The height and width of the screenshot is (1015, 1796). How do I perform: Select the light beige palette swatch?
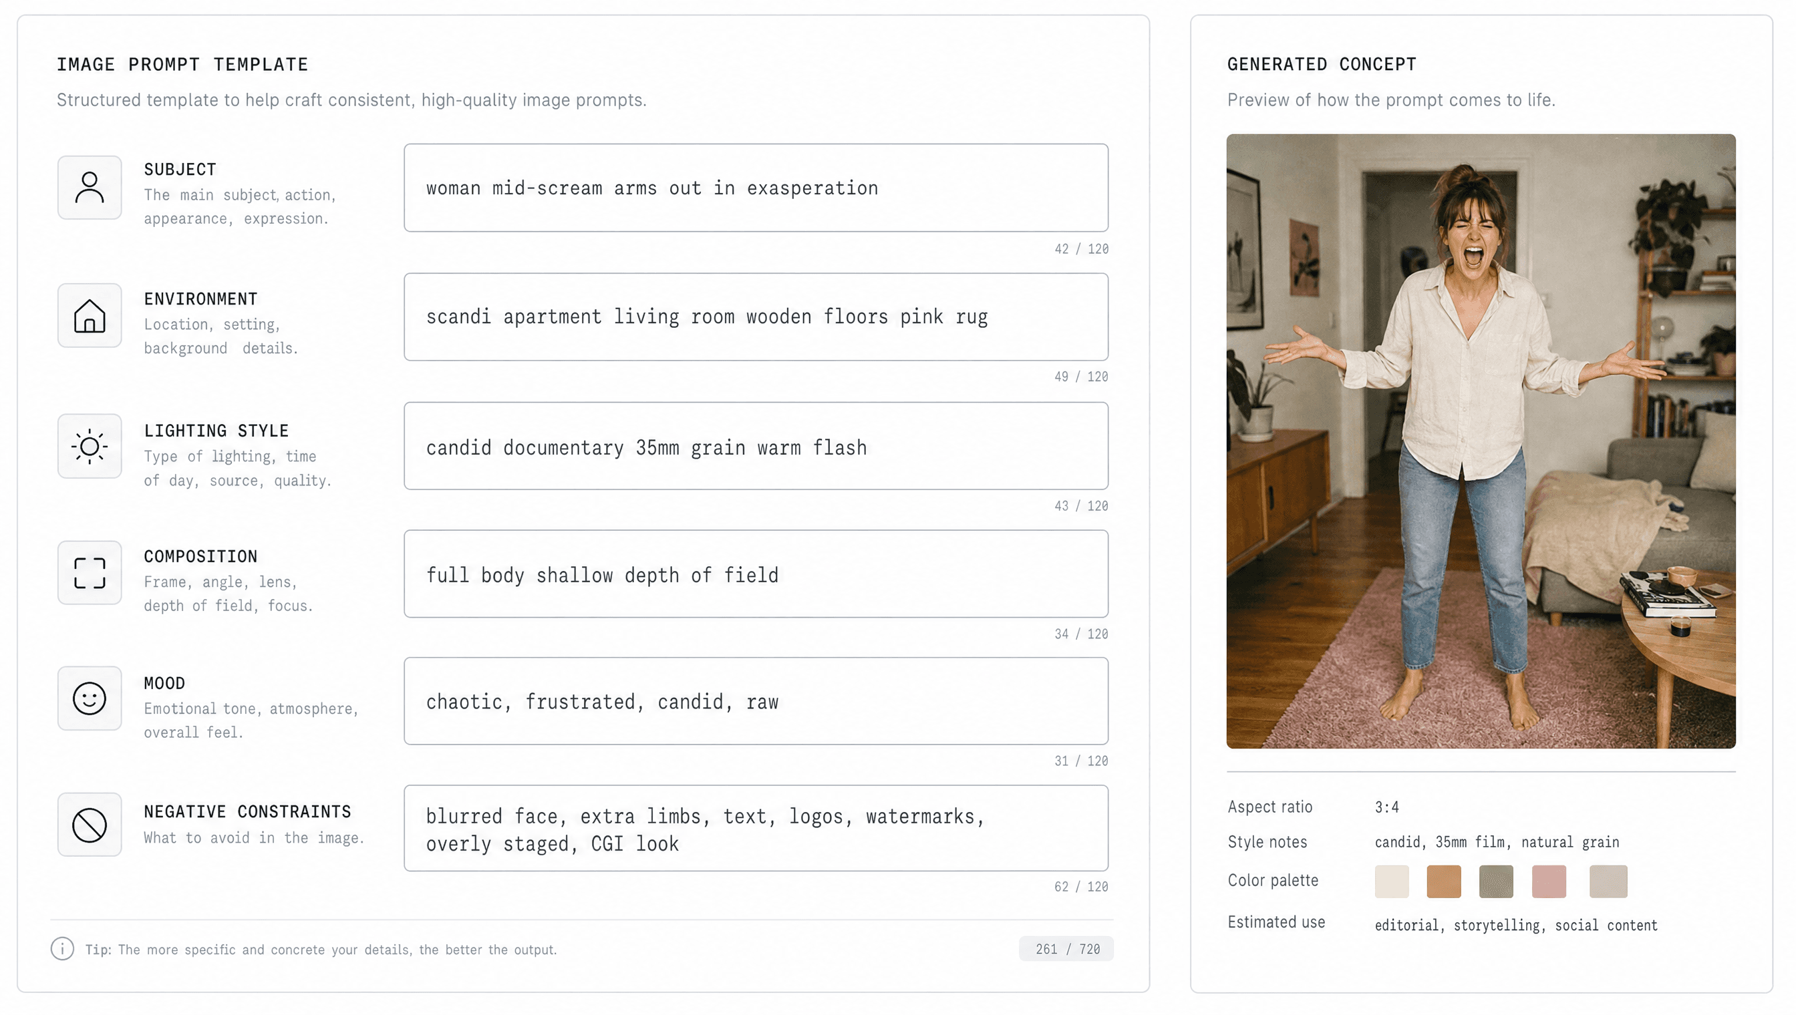click(x=1608, y=882)
